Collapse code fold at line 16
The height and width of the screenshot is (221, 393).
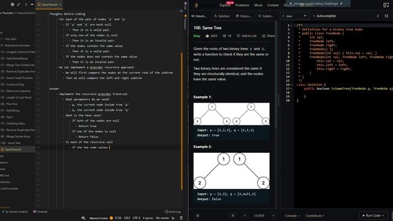(291, 85)
